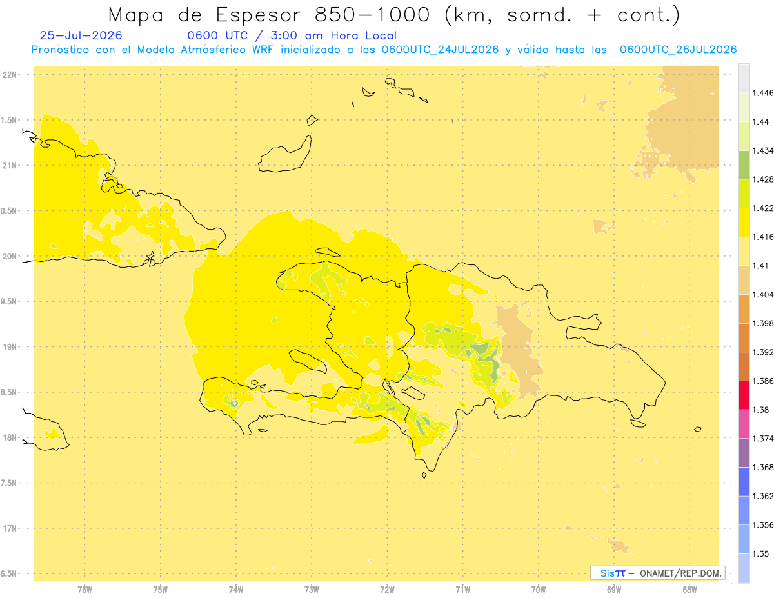The width and height of the screenshot is (774, 598).
Task: Click colorbar value 1.422
Action: coord(763,208)
